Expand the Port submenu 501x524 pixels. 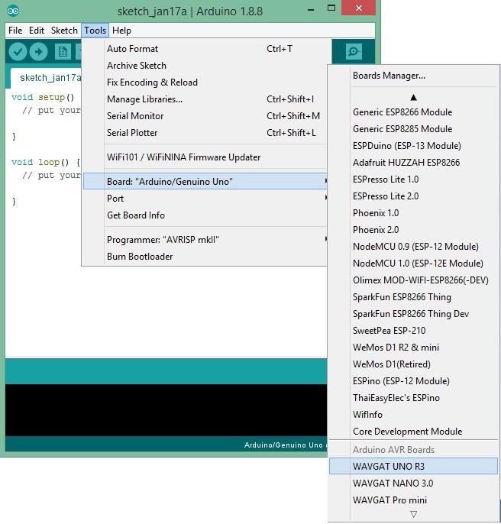pyautogui.click(x=204, y=199)
